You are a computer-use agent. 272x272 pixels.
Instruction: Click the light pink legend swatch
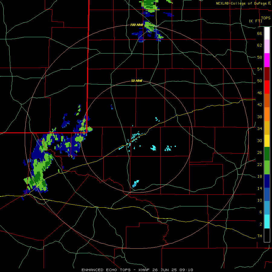click(x=267, y=47)
